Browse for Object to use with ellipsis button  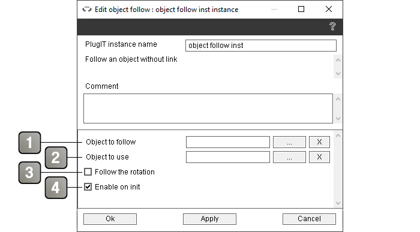click(x=289, y=157)
